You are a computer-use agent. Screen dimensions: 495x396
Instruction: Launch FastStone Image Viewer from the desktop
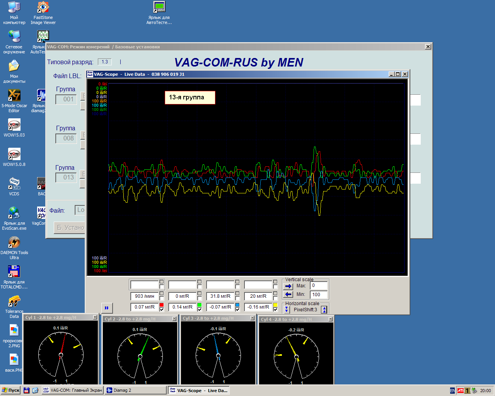[43, 13]
